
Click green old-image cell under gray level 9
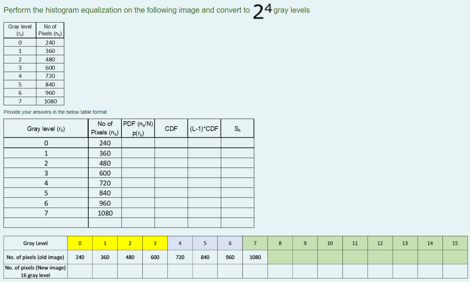pos(305,257)
